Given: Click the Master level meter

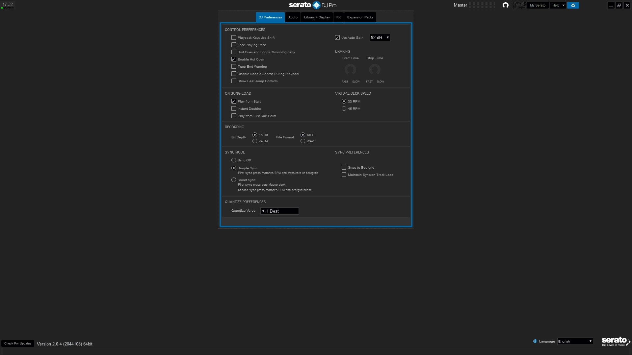Looking at the screenshot, I should point(482,5).
